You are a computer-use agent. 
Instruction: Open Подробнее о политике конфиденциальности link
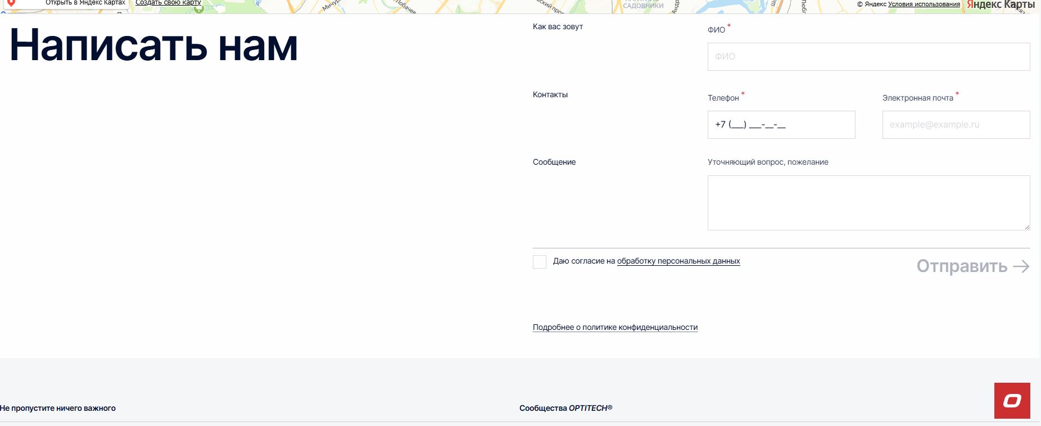(615, 327)
